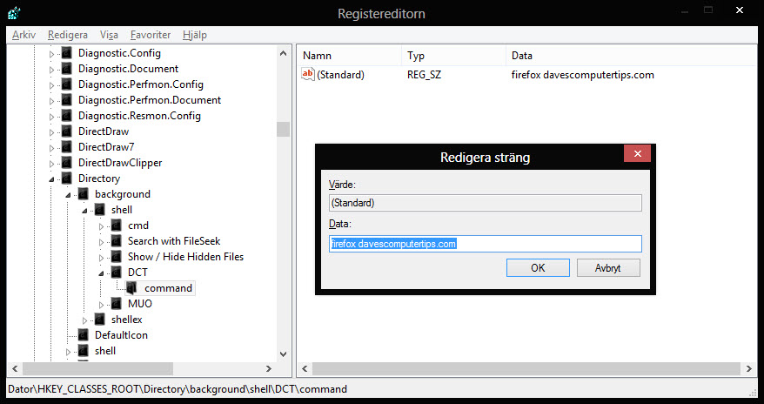Click the Diagnostic.Config folder icon

pos(67,53)
